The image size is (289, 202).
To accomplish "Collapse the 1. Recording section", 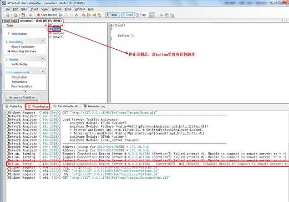I will click(43, 41).
